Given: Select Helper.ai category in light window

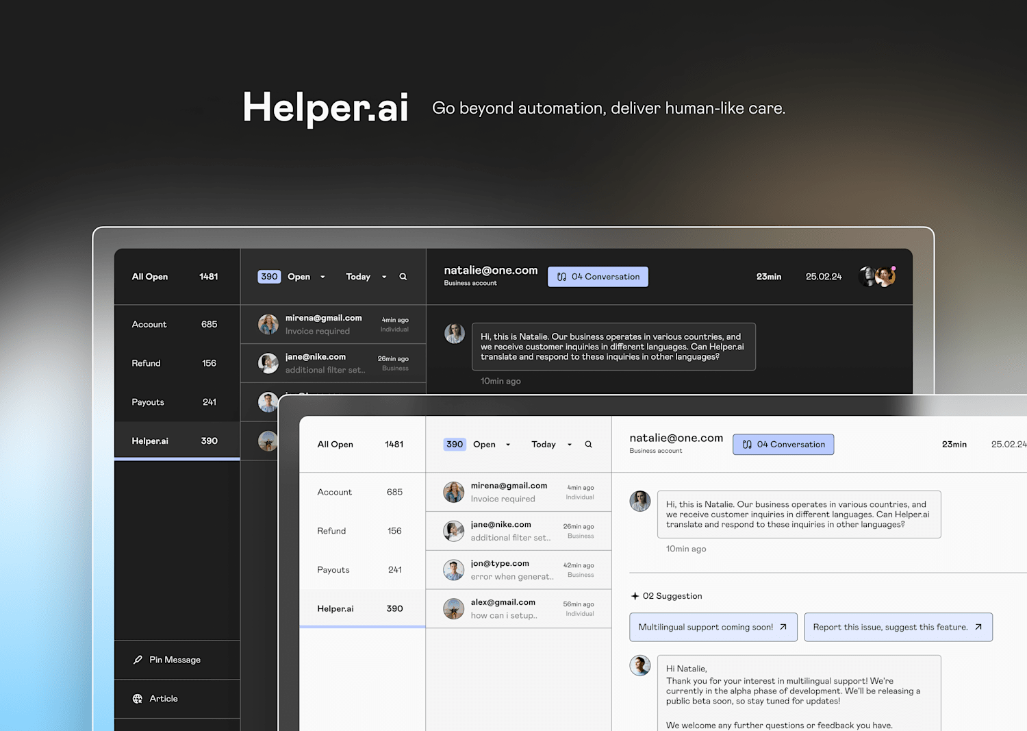Looking at the screenshot, I should [362, 608].
